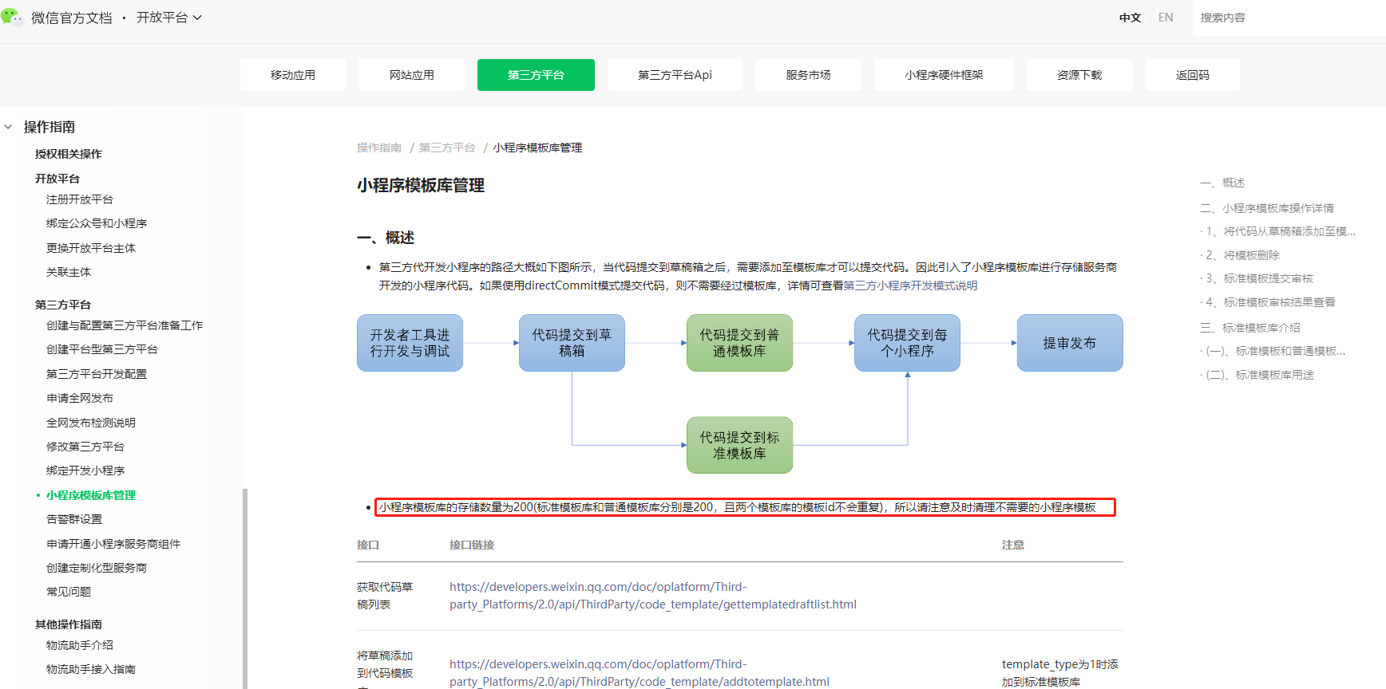Click 第三方平台 breadcrumb link

[x=447, y=148]
